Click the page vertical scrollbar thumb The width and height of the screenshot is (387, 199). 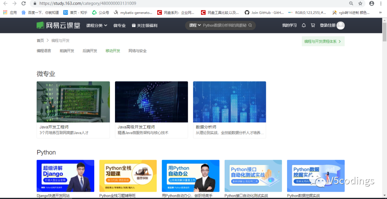pos(384,32)
